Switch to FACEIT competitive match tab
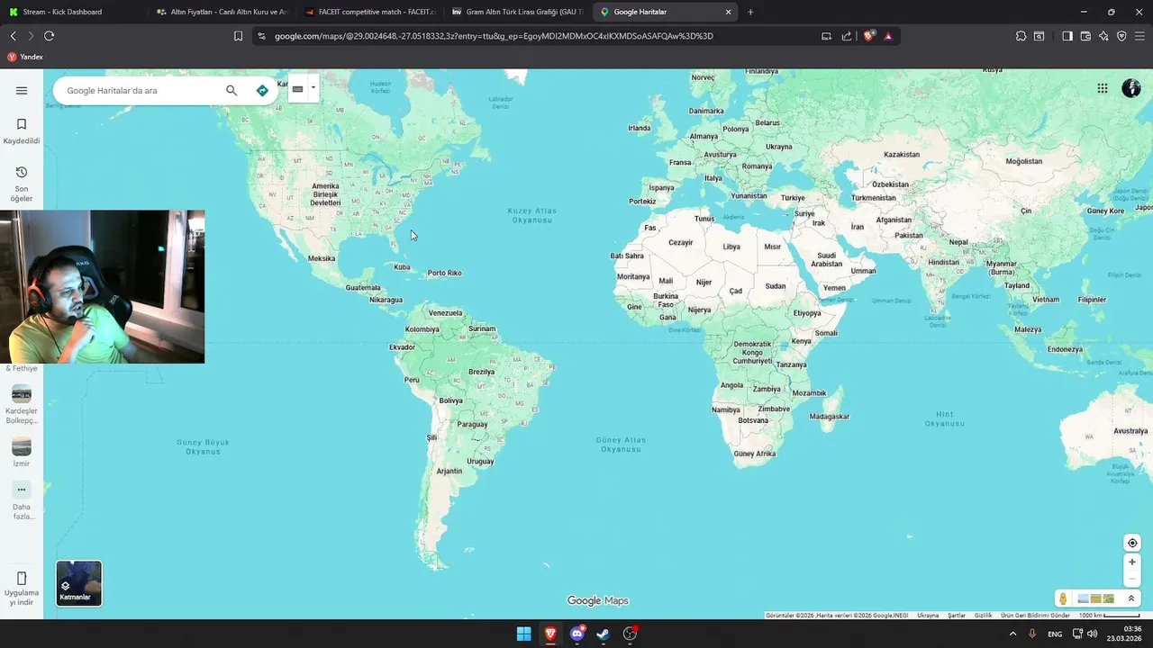 pos(369,12)
